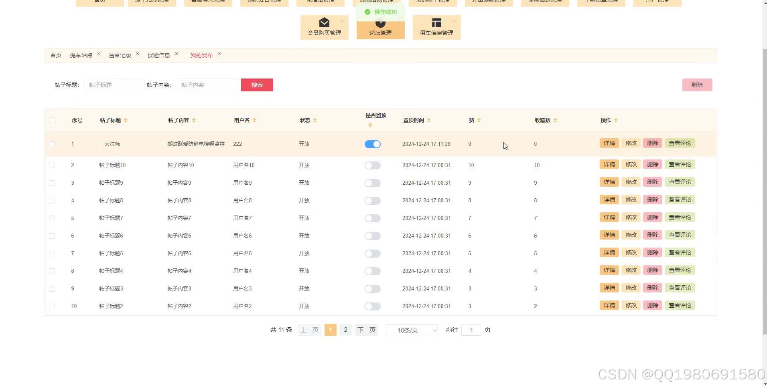This screenshot has height=387, width=767.
Task: Check the select-all checkbox in table header
Action: click(x=53, y=120)
